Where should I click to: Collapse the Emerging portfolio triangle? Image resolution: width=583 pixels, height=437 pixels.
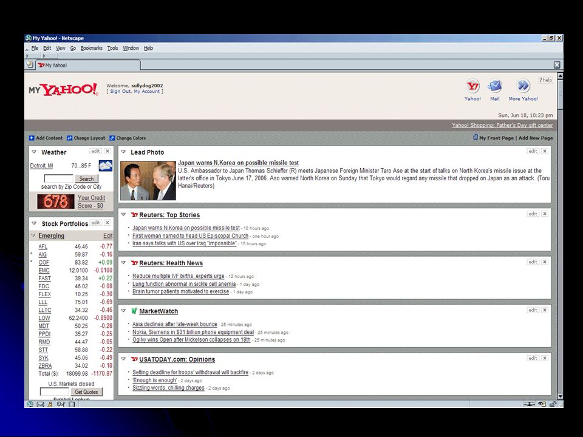33,235
